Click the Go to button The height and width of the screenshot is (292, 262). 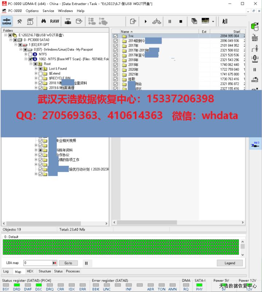click(x=69, y=263)
